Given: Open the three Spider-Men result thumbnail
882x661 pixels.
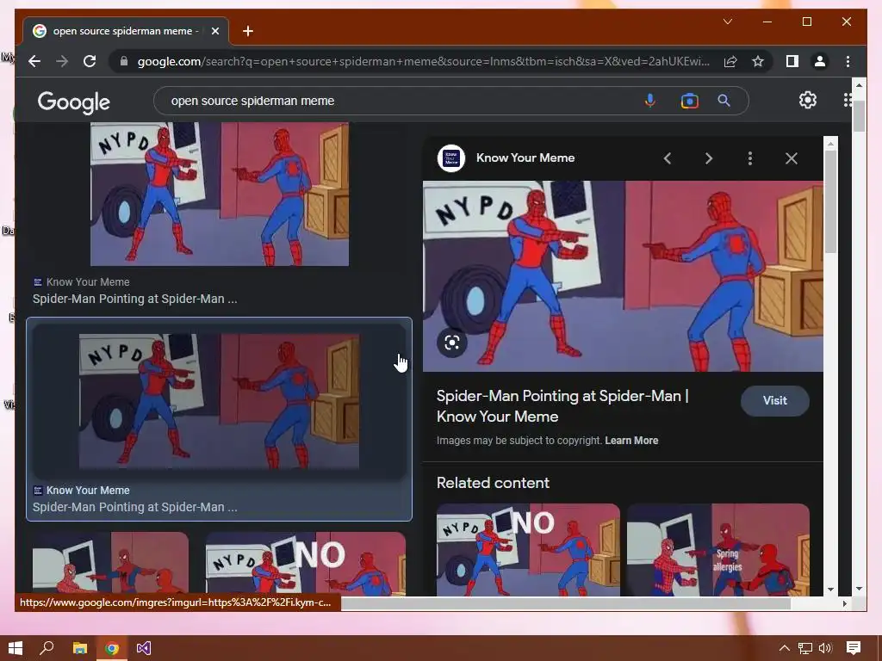Looking at the screenshot, I should pos(110,564).
